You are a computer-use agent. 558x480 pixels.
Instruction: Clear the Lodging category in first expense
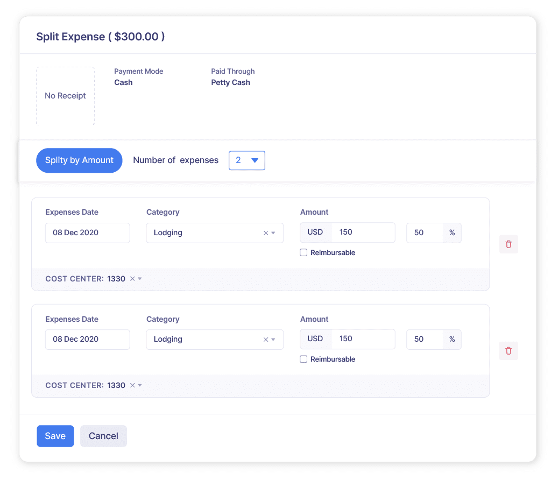265,232
